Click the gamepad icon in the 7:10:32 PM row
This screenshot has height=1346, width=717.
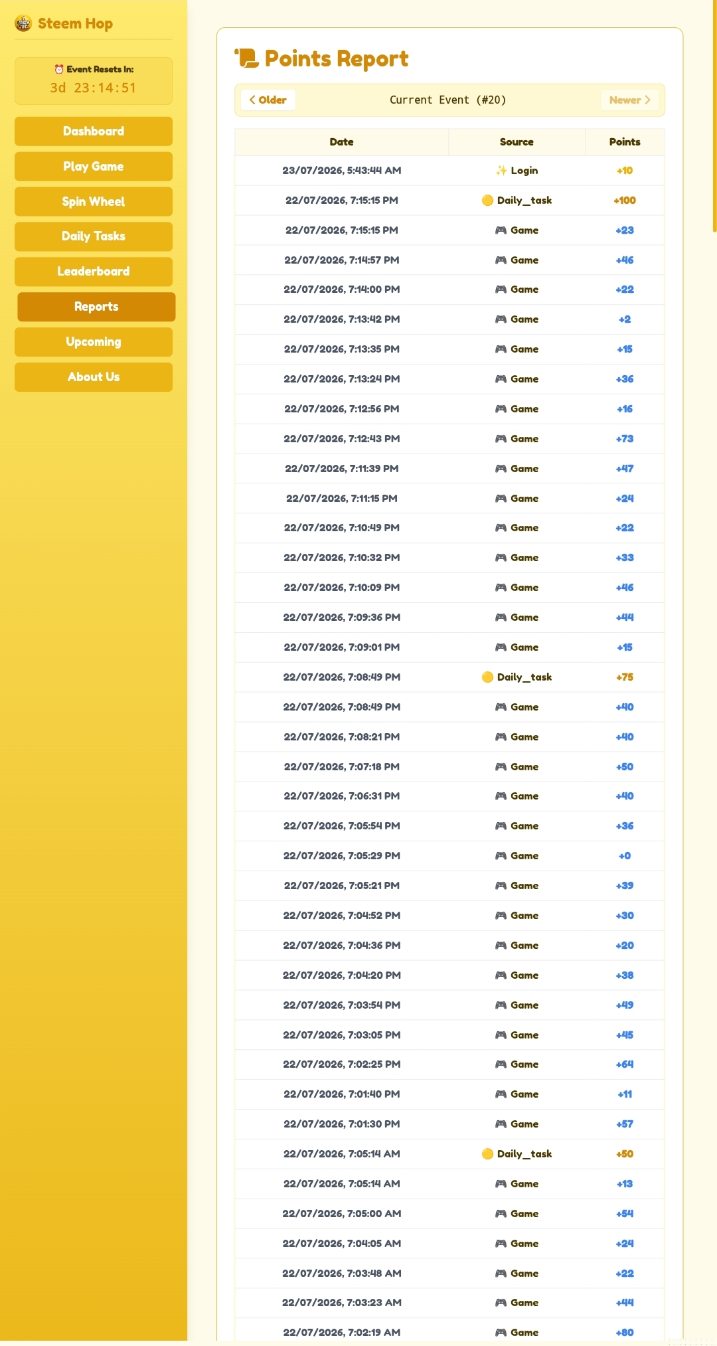501,558
